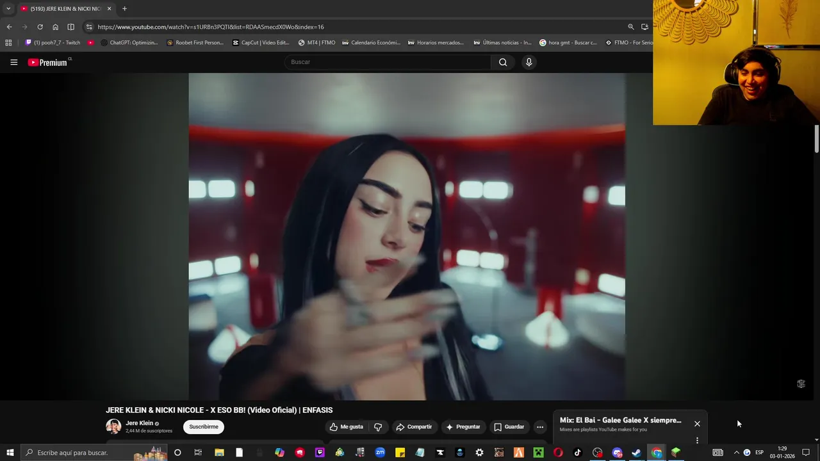Switch to Chrome on the taskbar
Screen dimensions: 820x461
pyautogui.click(x=657, y=453)
